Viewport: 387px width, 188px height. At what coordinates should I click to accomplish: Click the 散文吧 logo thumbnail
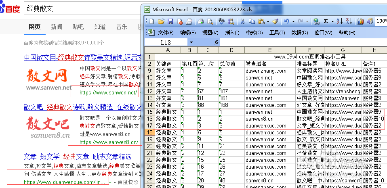click(x=48, y=127)
